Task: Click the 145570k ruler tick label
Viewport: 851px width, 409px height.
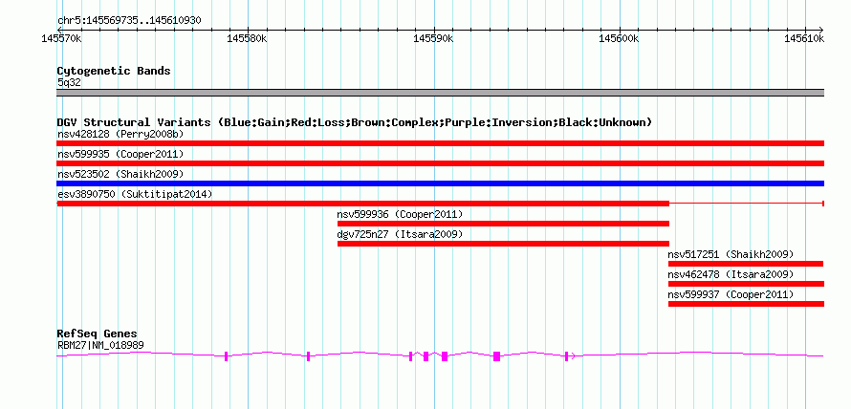Action: click(61, 38)
